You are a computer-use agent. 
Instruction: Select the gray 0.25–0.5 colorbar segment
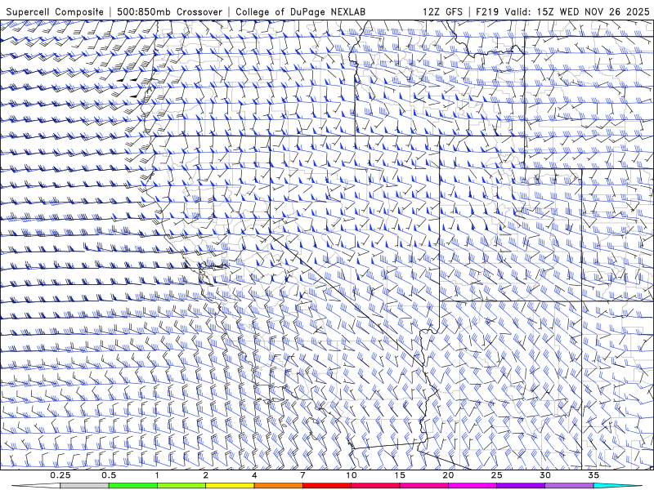pyautogui.click(x=84, y=486)
